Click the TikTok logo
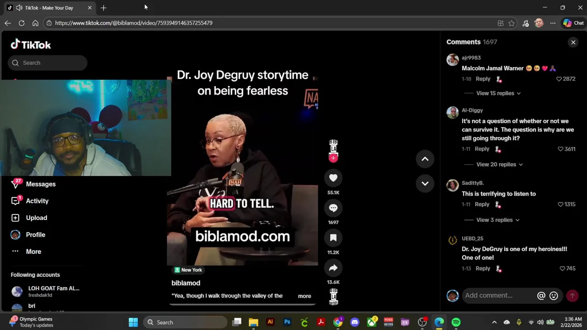Screen dimensions: 587x330 [x=31, y=44]
